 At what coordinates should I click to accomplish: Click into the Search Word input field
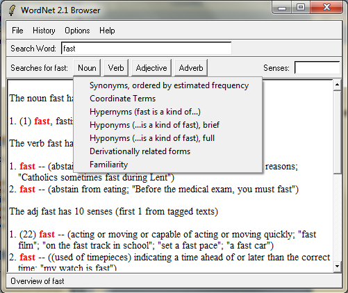click(x=147, y=49)
